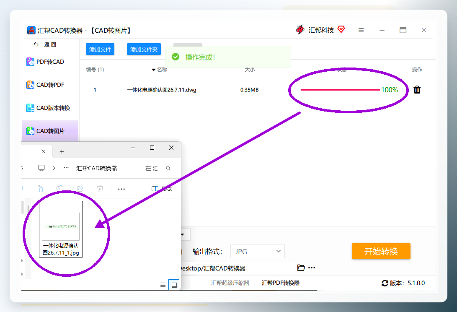Switch explorer to details list view
Screen dimensions: 457x312
coord(163,285)
